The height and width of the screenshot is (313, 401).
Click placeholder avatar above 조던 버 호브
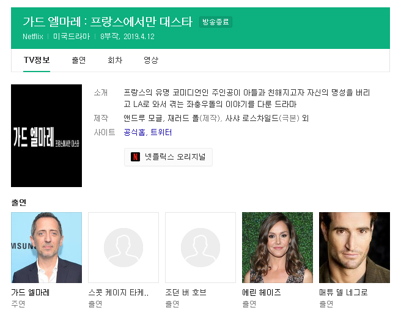(200, 247)
